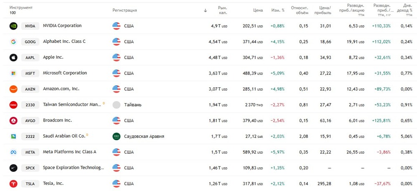Open Broadcom Inc. company link
Image resolution: width=417 pixels, height=191 pixels.
tap(58, 120)
